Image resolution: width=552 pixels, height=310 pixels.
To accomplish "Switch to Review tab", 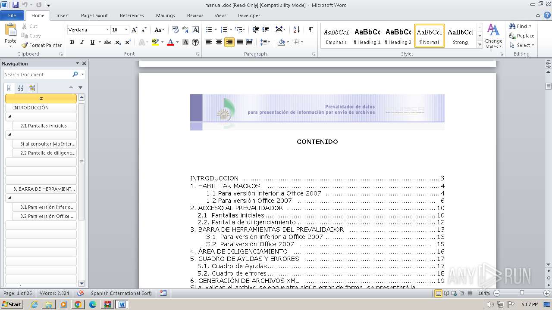I will click(195, 15).
